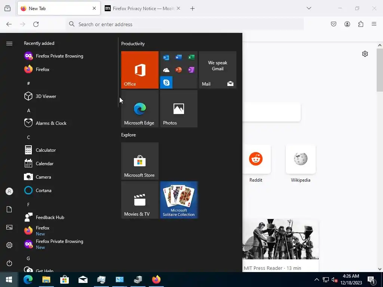Launch Outlook from the Office folder tile
Screen dimensions: 383x287
[x=166, y=57]
